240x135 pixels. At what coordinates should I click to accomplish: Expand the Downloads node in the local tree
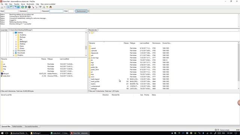[13, 53]
